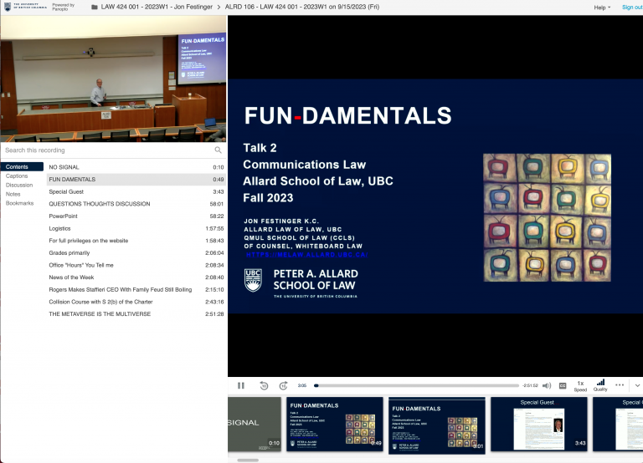
Task: Select For full privileges on the website
Action: [x=136, y=241]
